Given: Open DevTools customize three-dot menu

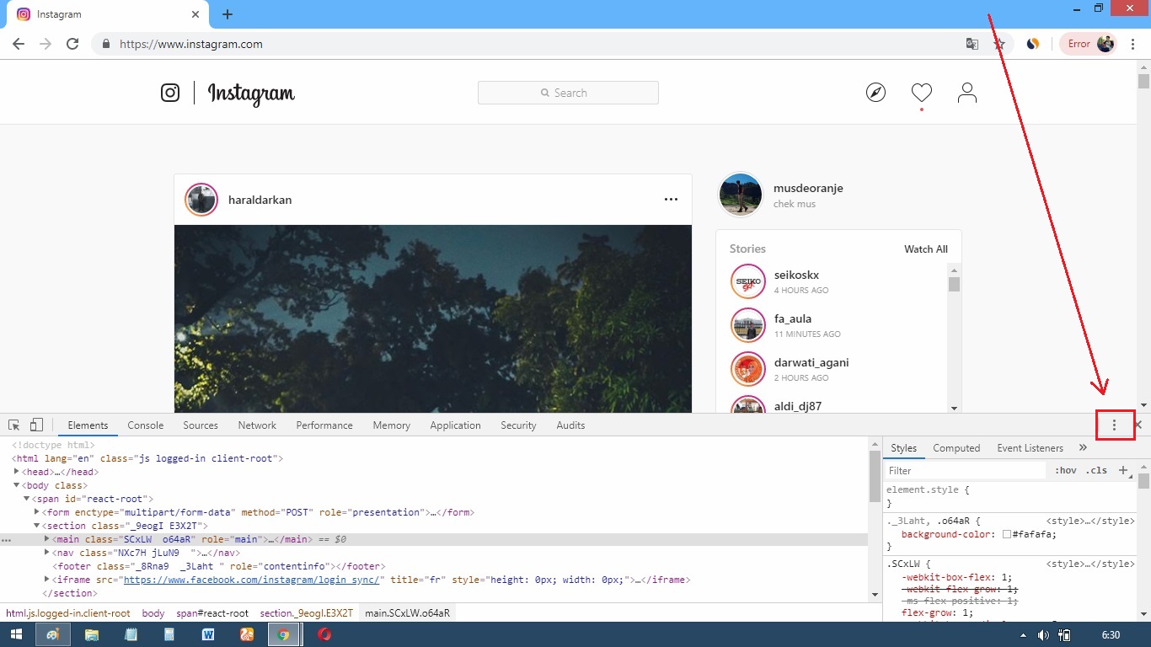Looking at the screenshot, I should pos(1114,425).
